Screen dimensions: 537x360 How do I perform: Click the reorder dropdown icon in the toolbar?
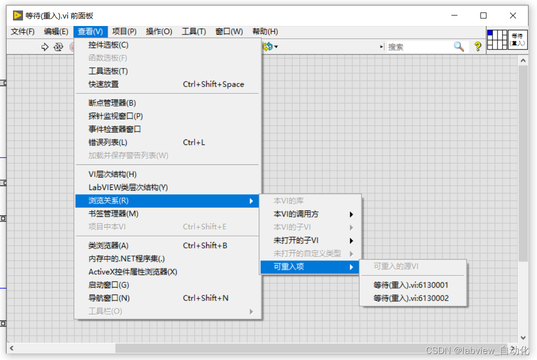[270, 46]
